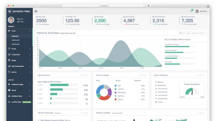The width and height of the screenshot is (216, 121).
Task: Close the App Versions panel
Action: point(87,75)
